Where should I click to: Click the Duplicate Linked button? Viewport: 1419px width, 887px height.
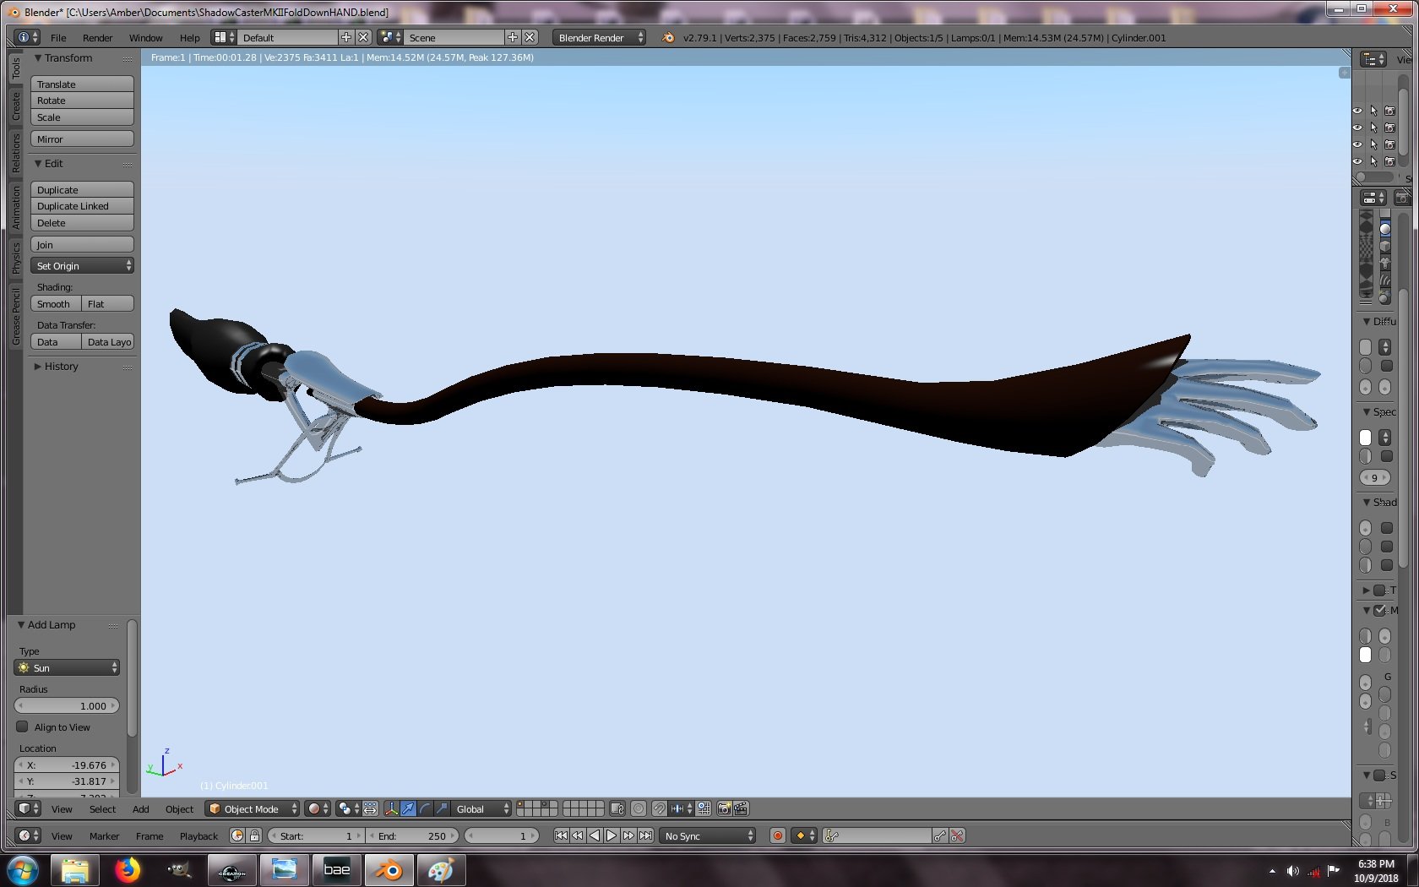pos(82,206)
